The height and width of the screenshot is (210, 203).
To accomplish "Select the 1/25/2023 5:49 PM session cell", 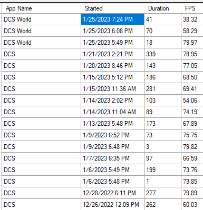I will pos(112,42).
